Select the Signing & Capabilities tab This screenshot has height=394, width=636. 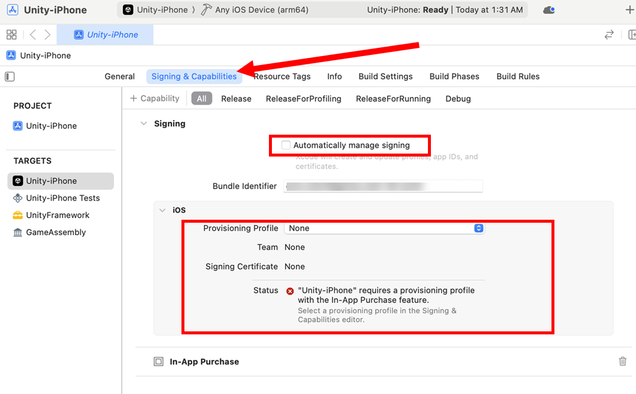(x=194, y=77)
